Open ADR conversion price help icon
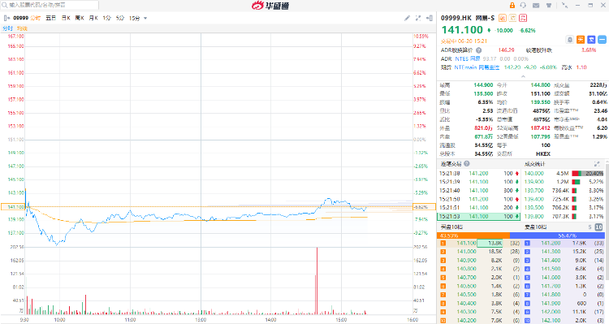The width and height of the screenshot is (609, 324). [x=479, y=50]
